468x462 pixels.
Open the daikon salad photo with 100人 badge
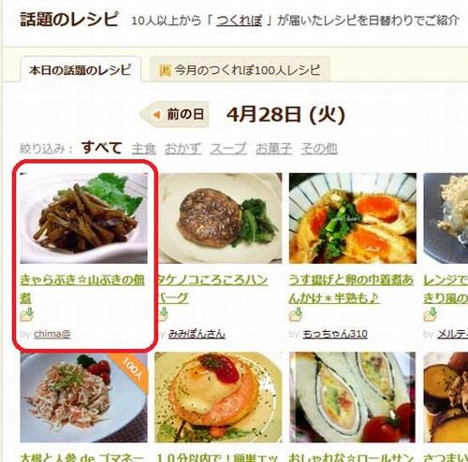tap(83, 397)
